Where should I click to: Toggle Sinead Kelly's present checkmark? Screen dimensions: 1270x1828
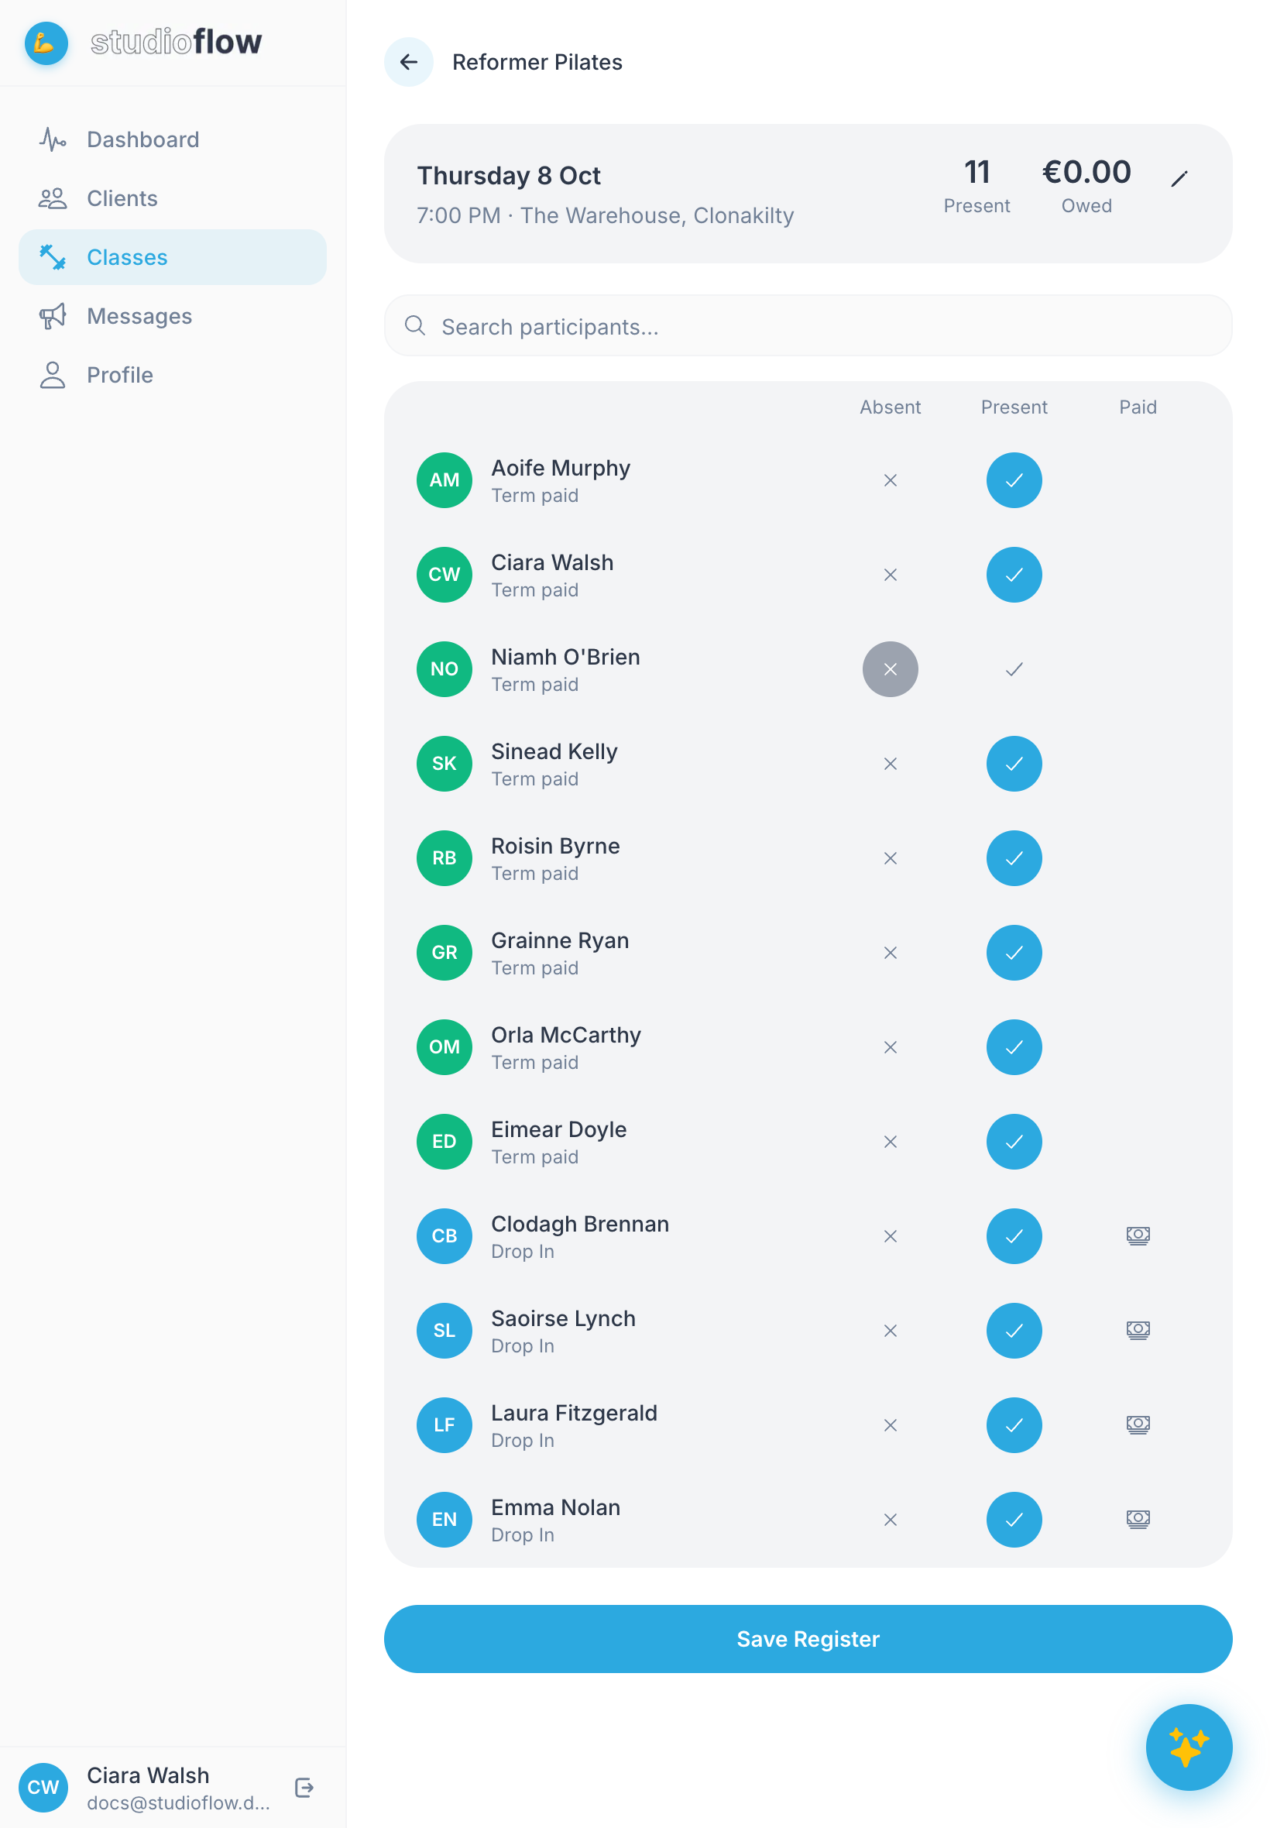tap(1014, 764)
